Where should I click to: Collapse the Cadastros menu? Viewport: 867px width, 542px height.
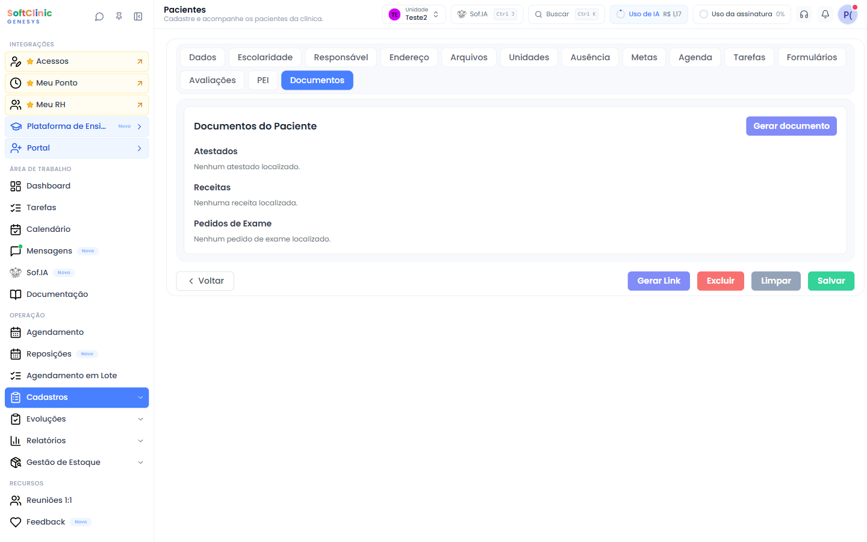point(77,397)
